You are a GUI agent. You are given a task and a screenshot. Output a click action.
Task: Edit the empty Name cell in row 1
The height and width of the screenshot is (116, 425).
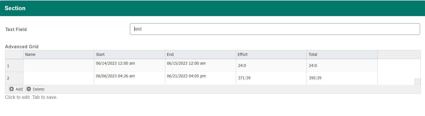pos(59,65)
